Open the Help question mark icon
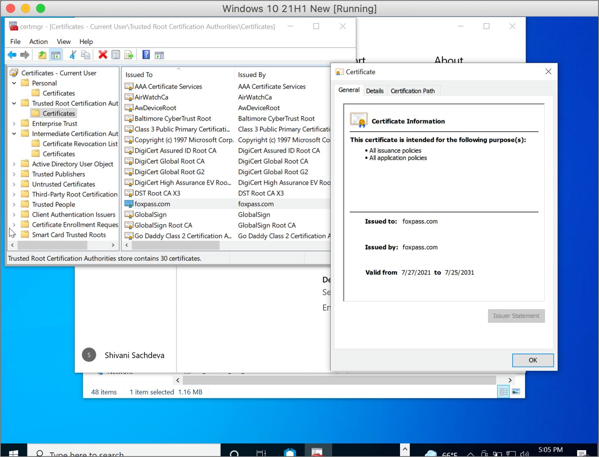Image resolution: width=599 pixels, height=457 pixels. (x=146, y=55)
